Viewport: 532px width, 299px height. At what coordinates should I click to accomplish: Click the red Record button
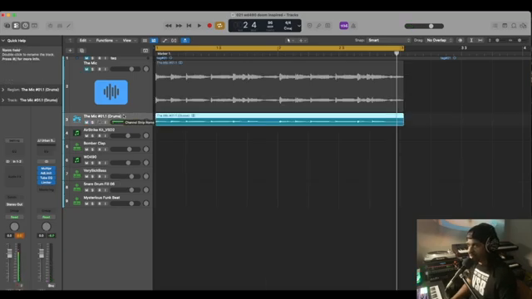click(209, 26)
